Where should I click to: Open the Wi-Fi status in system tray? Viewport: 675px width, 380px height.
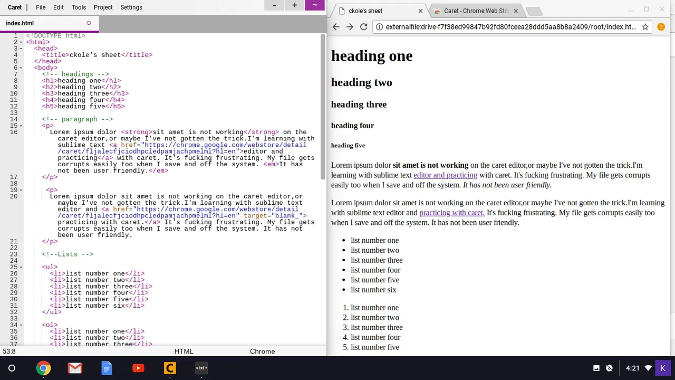[648, 368]
